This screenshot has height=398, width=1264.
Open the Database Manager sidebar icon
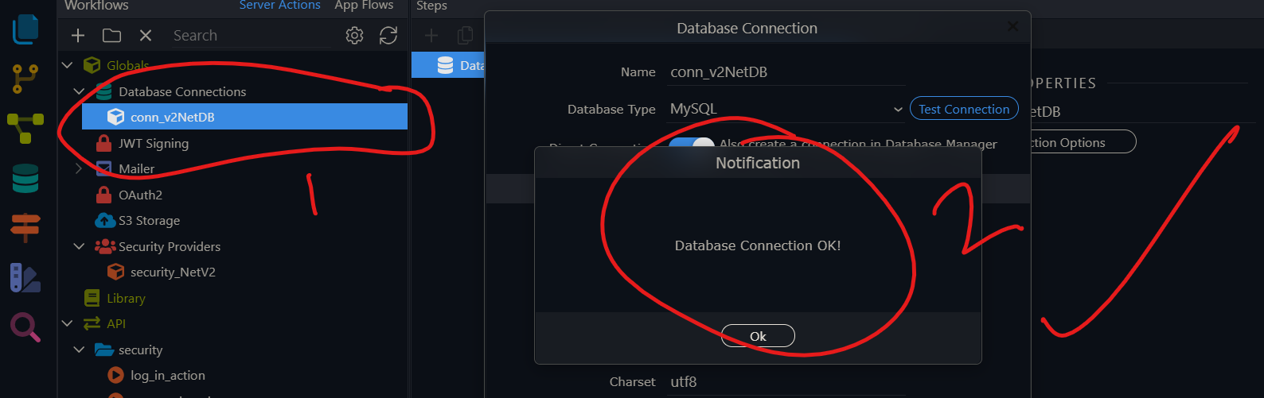25,178
